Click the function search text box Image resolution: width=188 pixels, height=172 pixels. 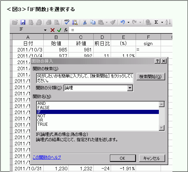click(85, 78)
